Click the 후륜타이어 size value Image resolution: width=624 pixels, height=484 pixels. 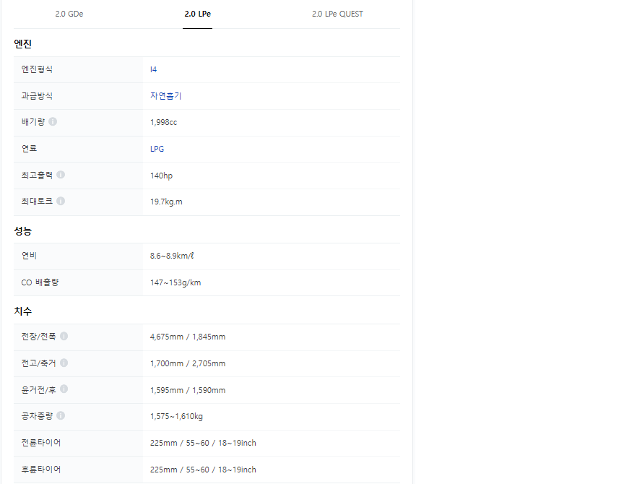coord(203,470)
